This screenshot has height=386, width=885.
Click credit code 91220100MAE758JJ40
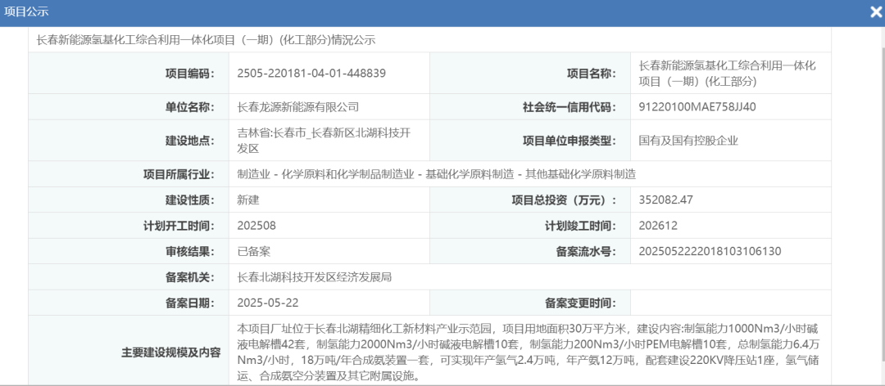click(697, 106)
